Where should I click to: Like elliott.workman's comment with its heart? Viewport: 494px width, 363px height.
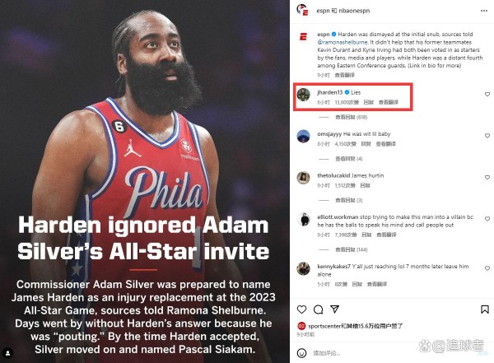click(487, 219)
